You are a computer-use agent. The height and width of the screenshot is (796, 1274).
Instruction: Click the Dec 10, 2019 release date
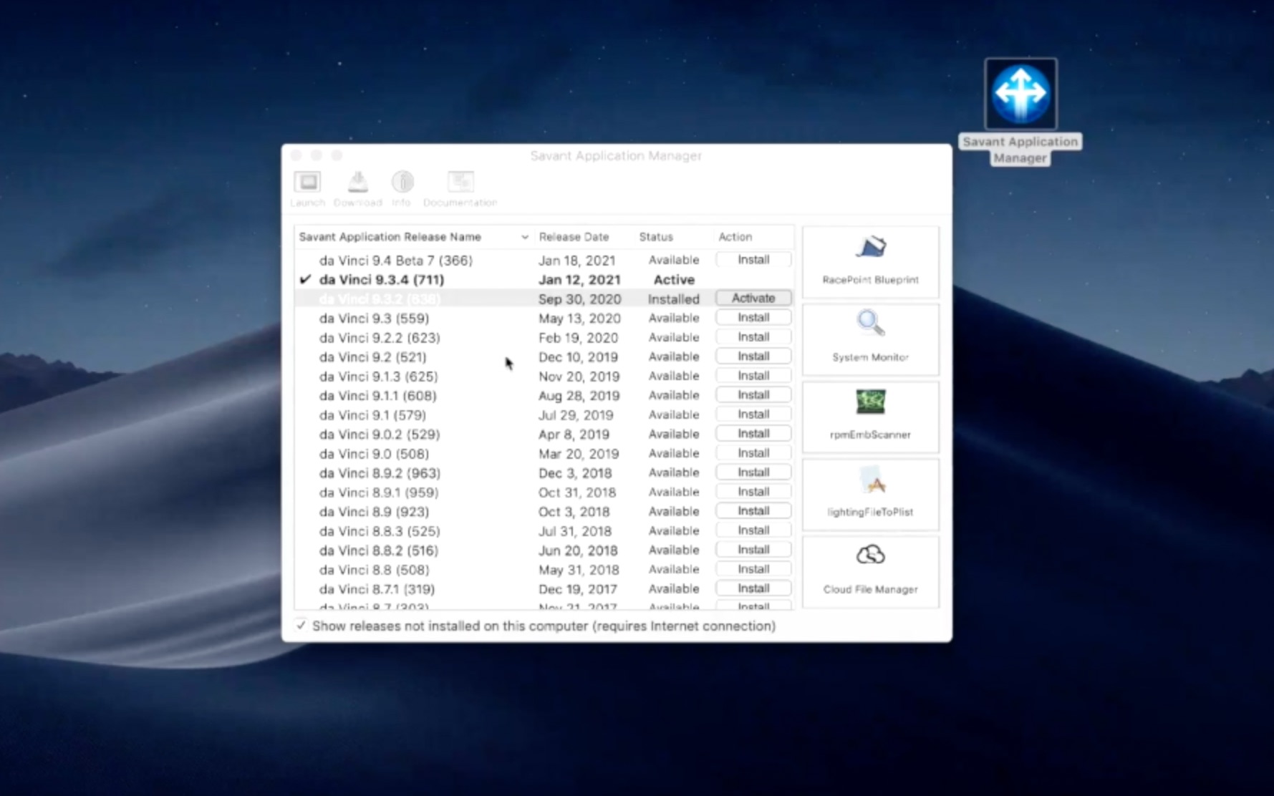[x=578, y=356]
